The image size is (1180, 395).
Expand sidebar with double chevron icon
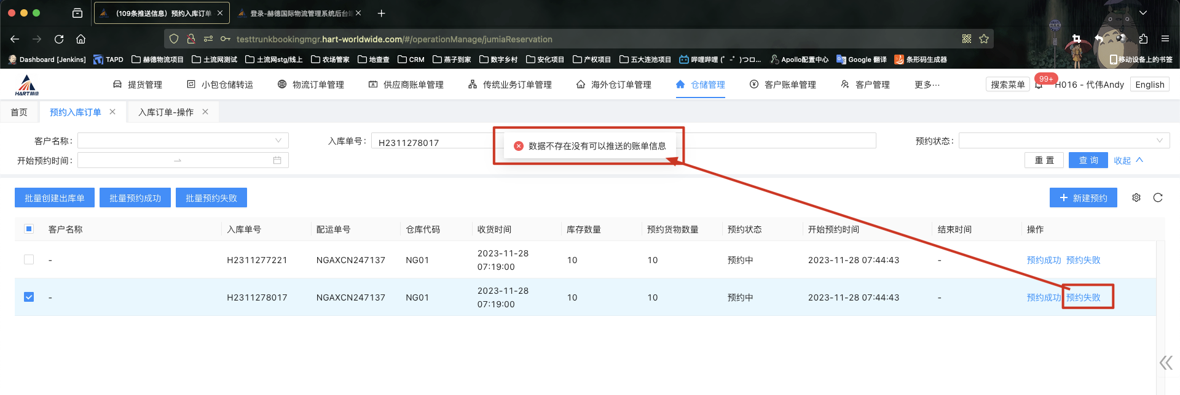(1165, 362)
